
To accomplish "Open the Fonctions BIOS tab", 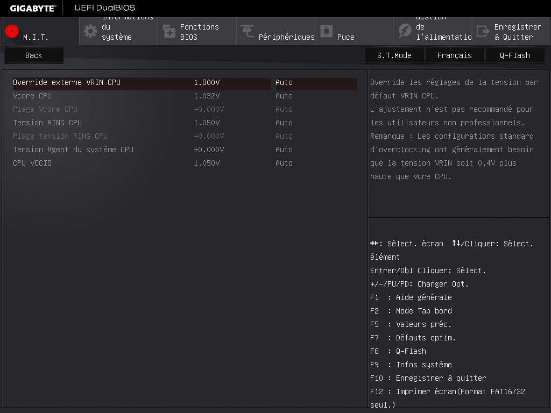I will (197, 31).
